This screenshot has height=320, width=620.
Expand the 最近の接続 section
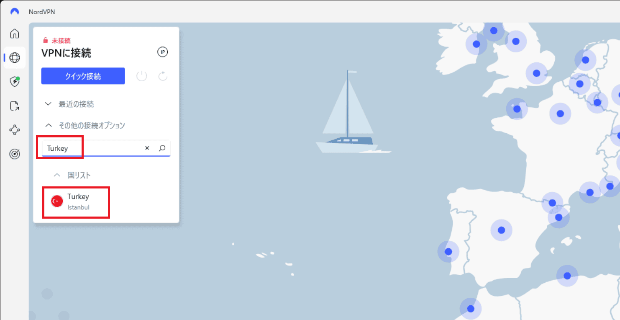click(x=76, y=104)
